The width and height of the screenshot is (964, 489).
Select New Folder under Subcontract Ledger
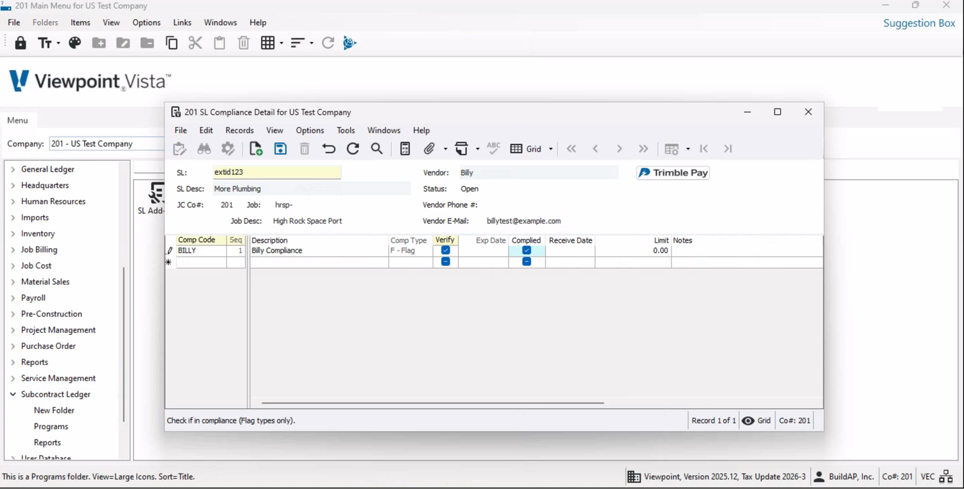54,410
